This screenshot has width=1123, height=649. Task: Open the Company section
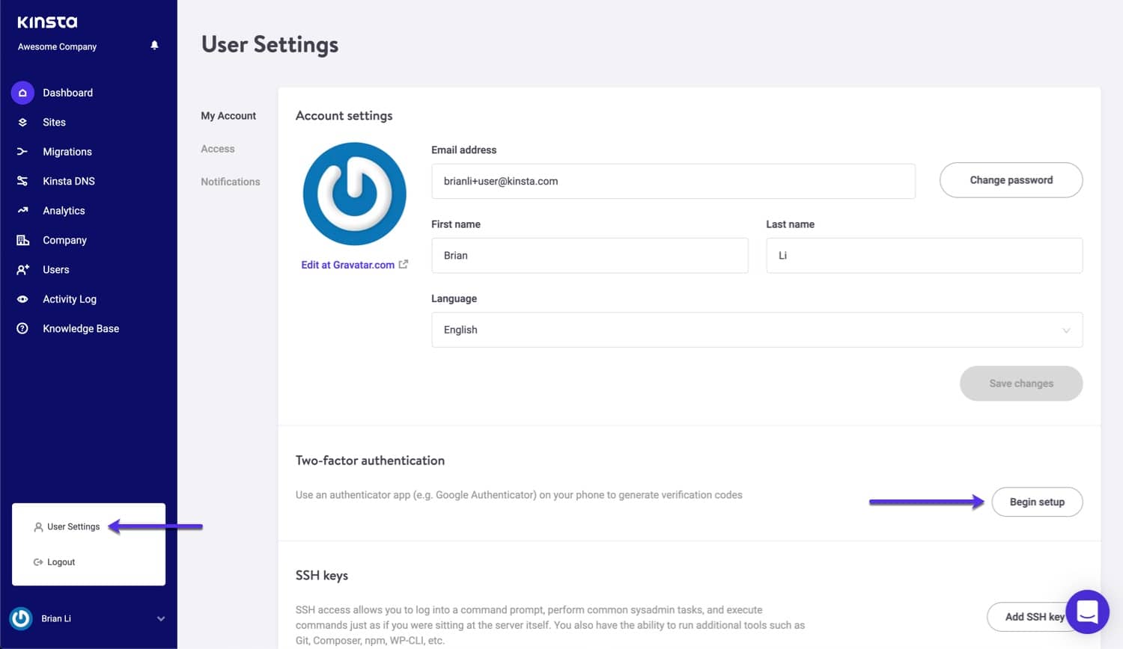point(64,240)
